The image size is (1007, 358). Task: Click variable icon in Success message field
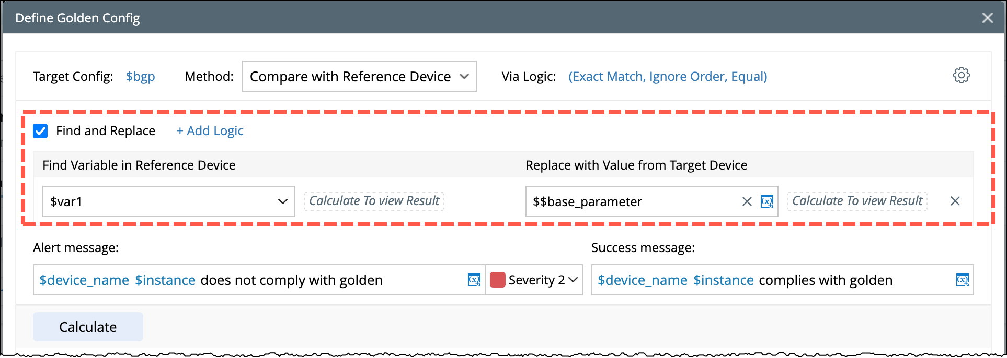click(x=962, y=280)
